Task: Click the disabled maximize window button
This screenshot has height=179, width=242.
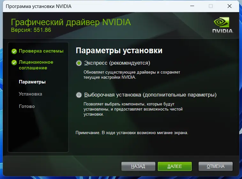Action: [211, 6]
